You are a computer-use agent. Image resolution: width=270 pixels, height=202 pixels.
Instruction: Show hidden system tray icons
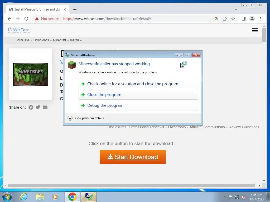pyautogui.click(x=224, y=197)
